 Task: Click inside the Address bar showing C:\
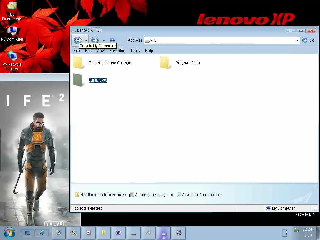[222, 40]
